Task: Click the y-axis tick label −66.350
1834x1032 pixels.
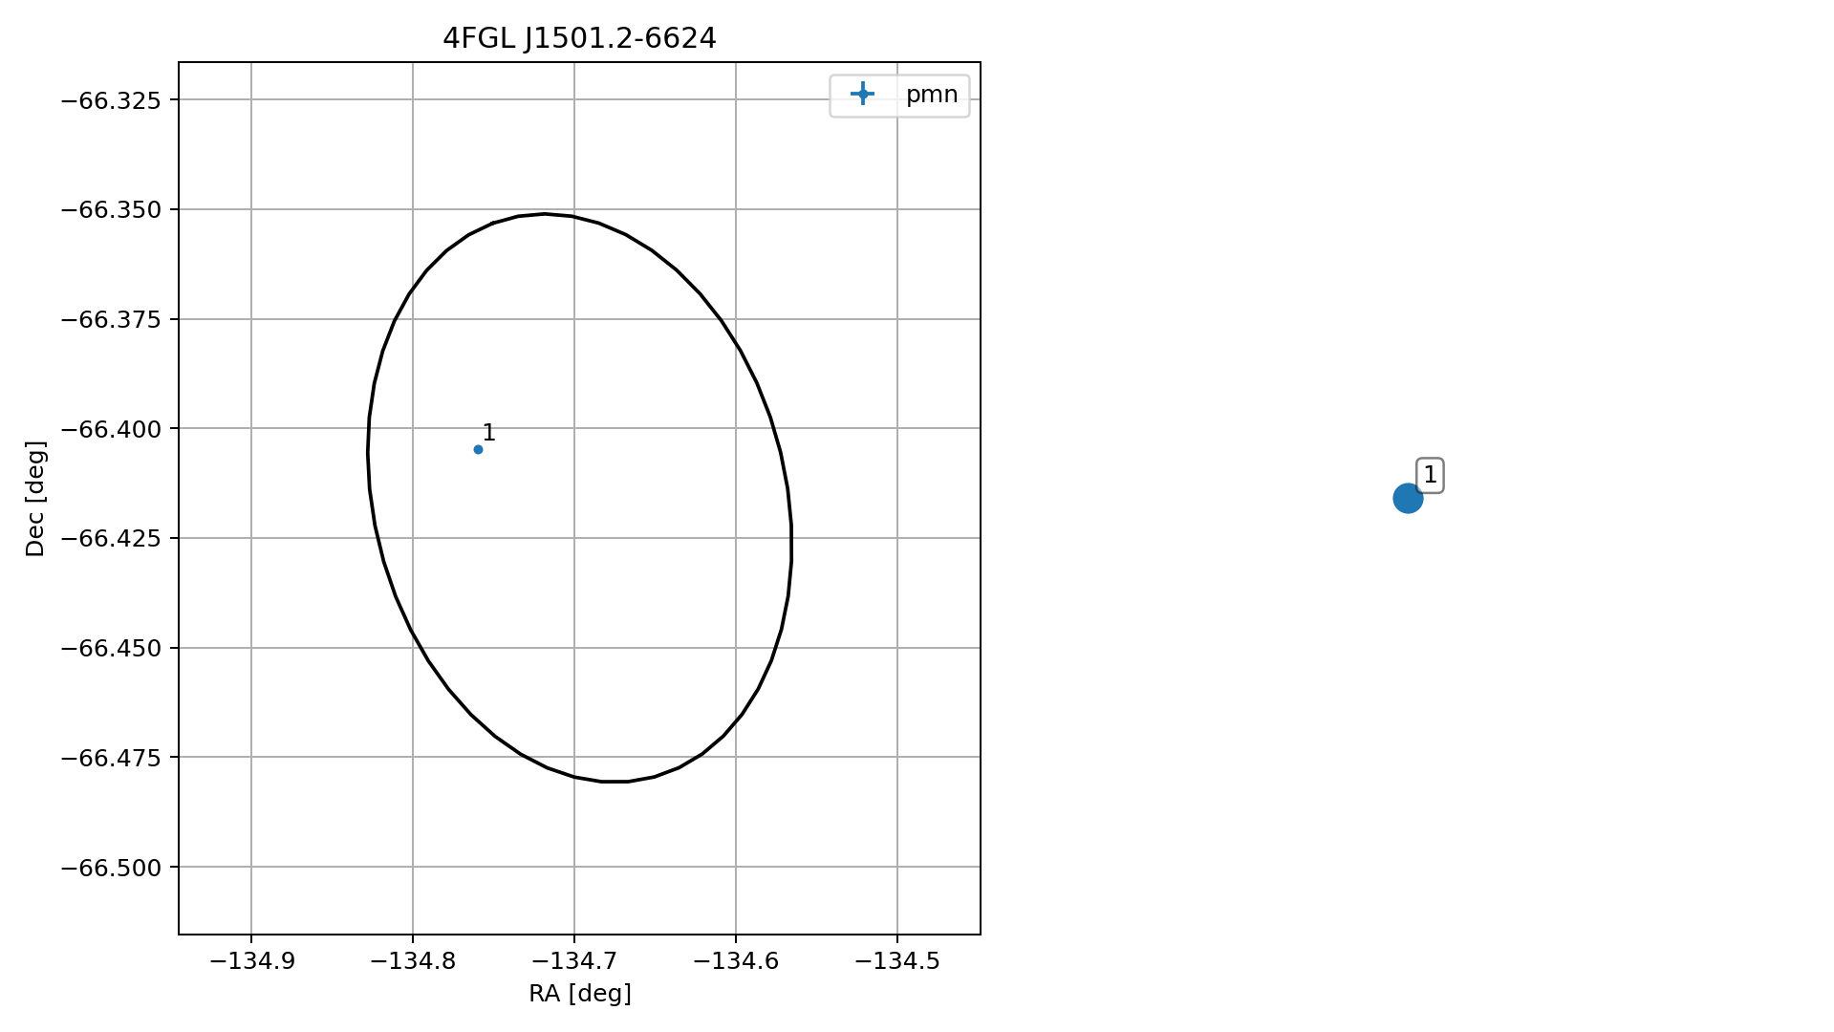Action: point(111,209)
